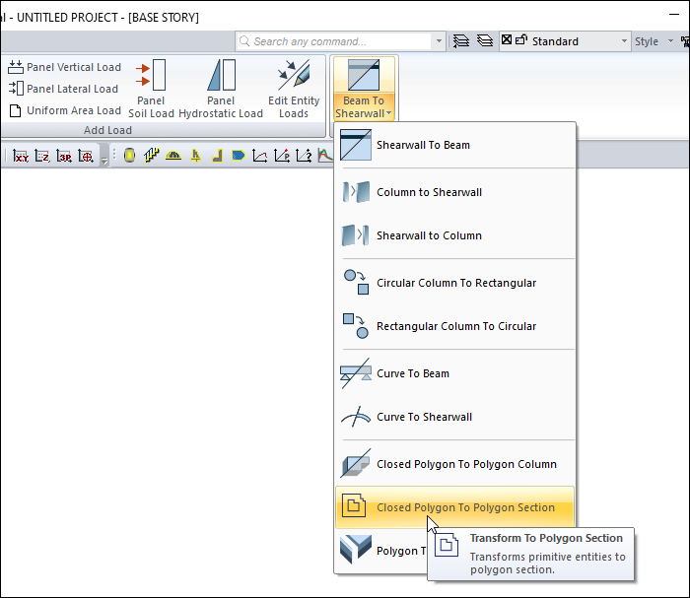Choose Shearwall to Column menu entry
690x598 pixels.
pyautogui.click(x=454, y=235)
